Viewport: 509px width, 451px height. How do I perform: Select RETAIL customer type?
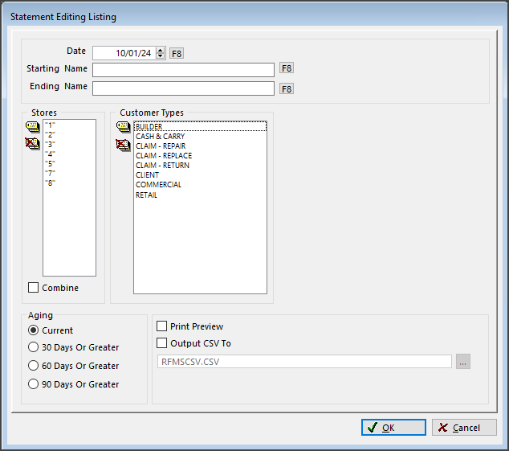pos(200,195)
